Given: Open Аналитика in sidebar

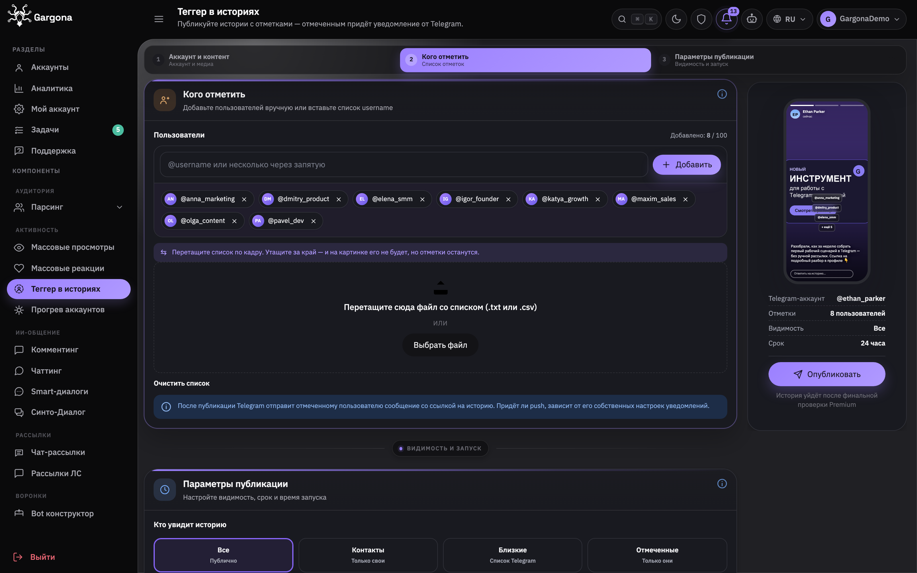Looking at the screenshot, I should 68,88.
